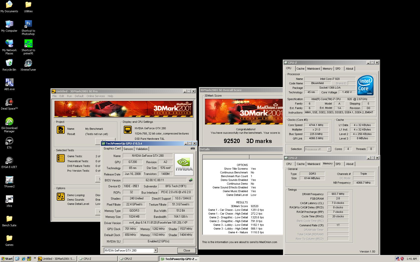Click the DRAM Frequency value 903.7 MHz
Image resolution: width=420 pixels, height=262 pixels.
tap(338, 194)
